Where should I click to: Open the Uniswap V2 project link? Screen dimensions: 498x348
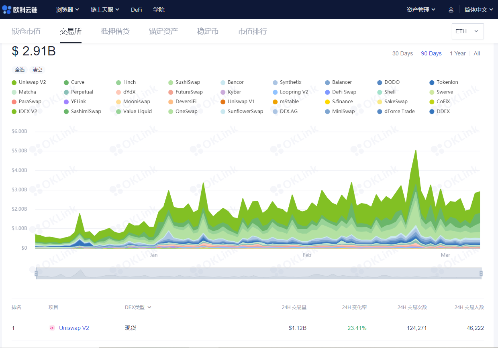pos(74,328)
